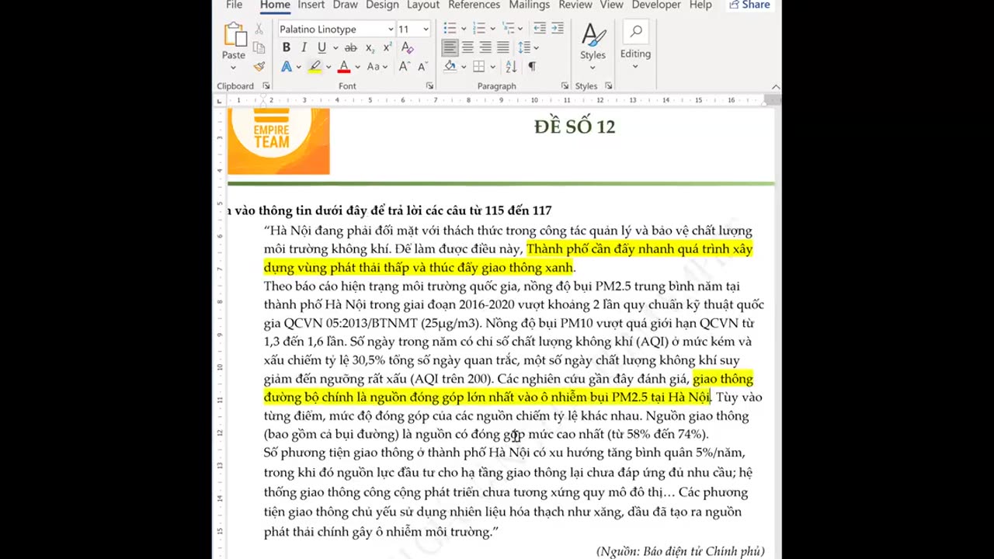Click the Borders grid icon
994x559 pixels.
click(x=479, y=67)
